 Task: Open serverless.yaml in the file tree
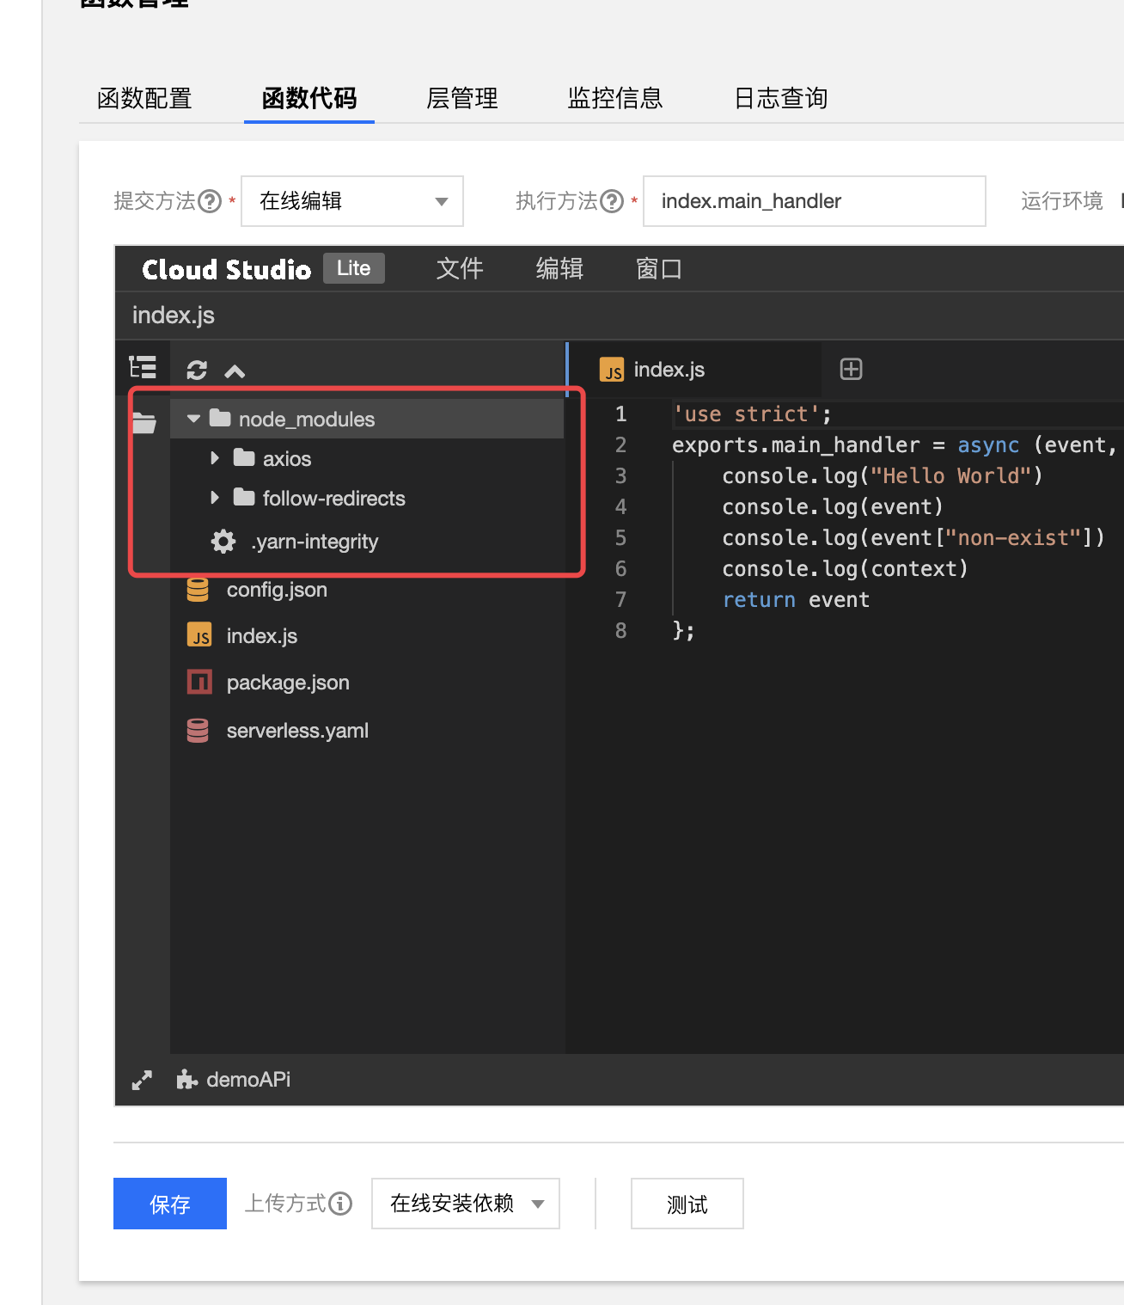(x=297, y=731)
